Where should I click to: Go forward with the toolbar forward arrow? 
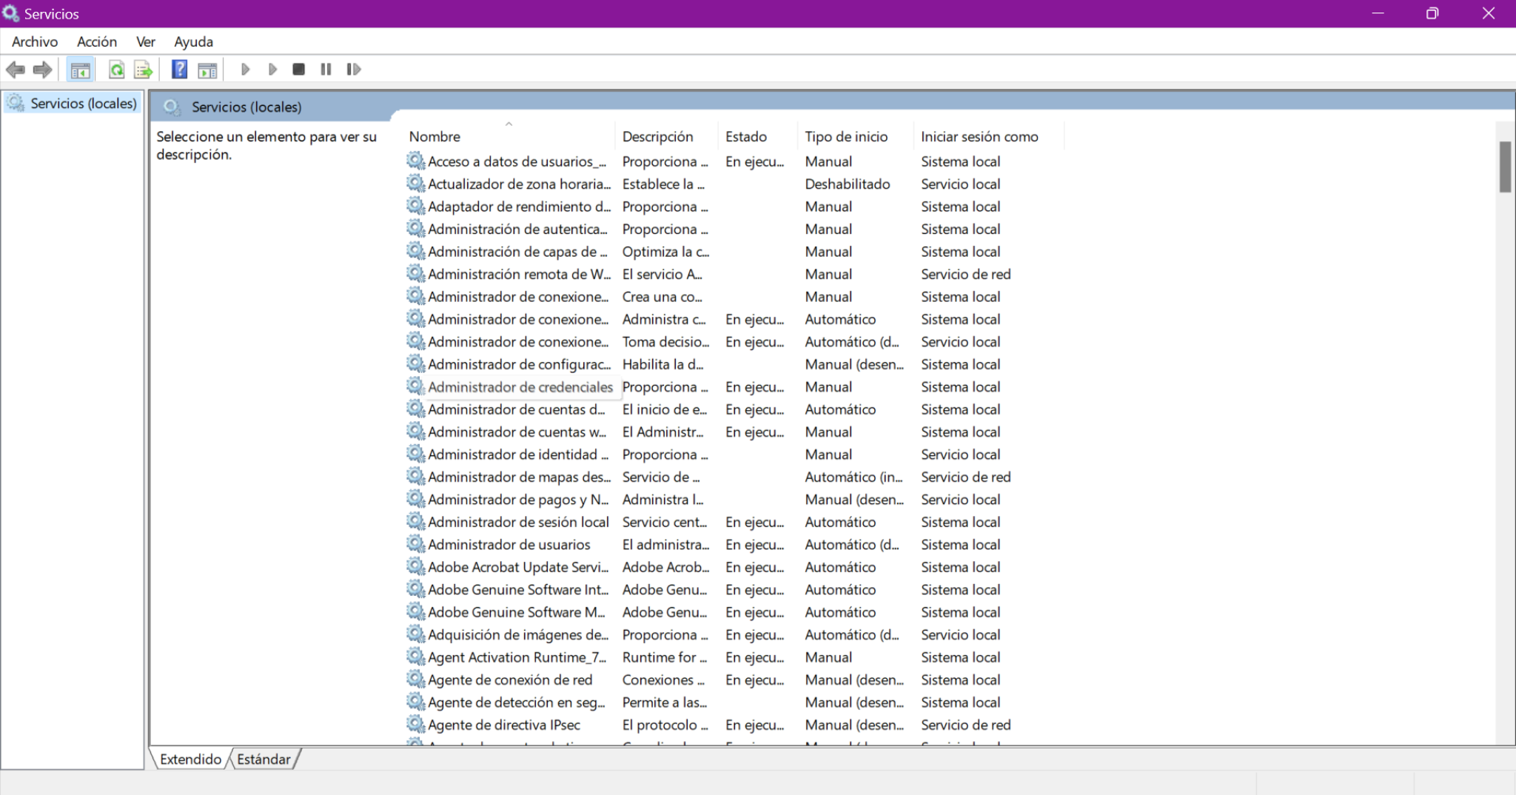point(43,70)
